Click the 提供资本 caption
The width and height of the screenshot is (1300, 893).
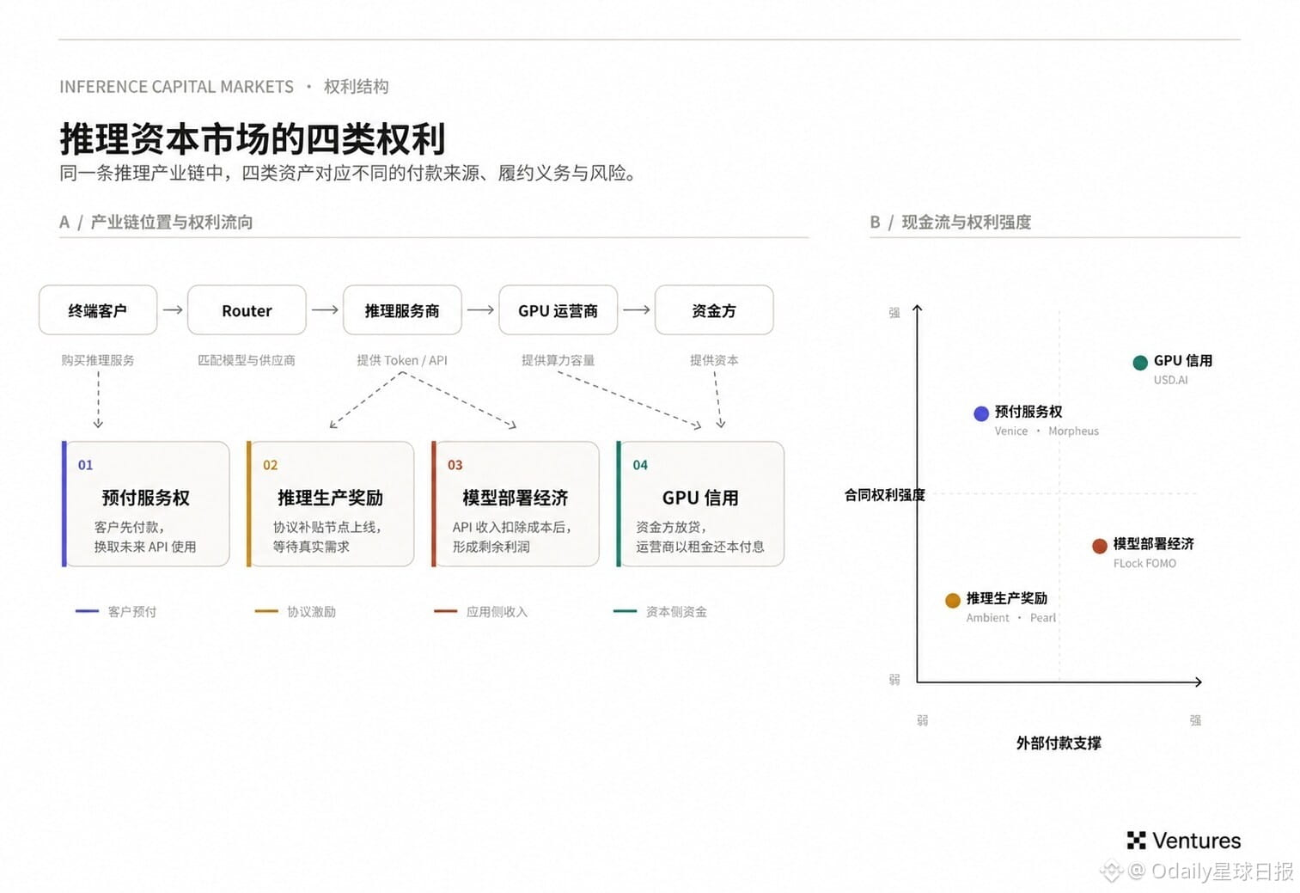pyautogui.click(x=714, y=360)
